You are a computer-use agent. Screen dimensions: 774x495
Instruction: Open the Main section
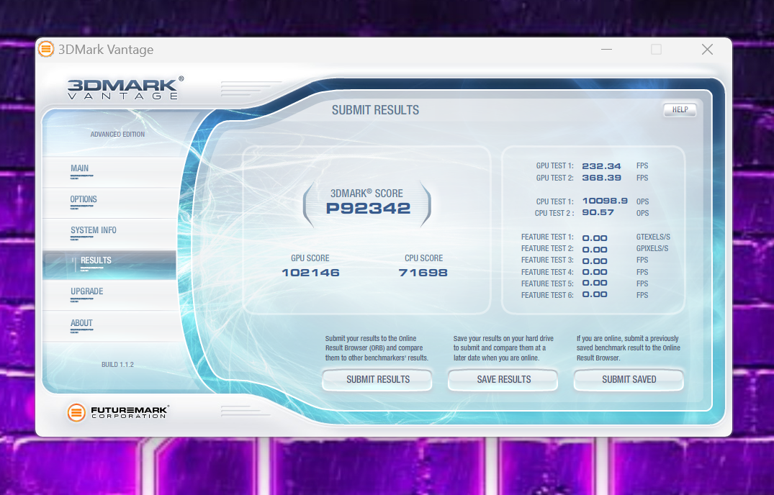tap(109, 171)
